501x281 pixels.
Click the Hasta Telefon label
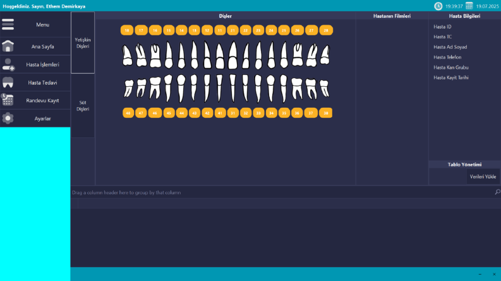447,57
